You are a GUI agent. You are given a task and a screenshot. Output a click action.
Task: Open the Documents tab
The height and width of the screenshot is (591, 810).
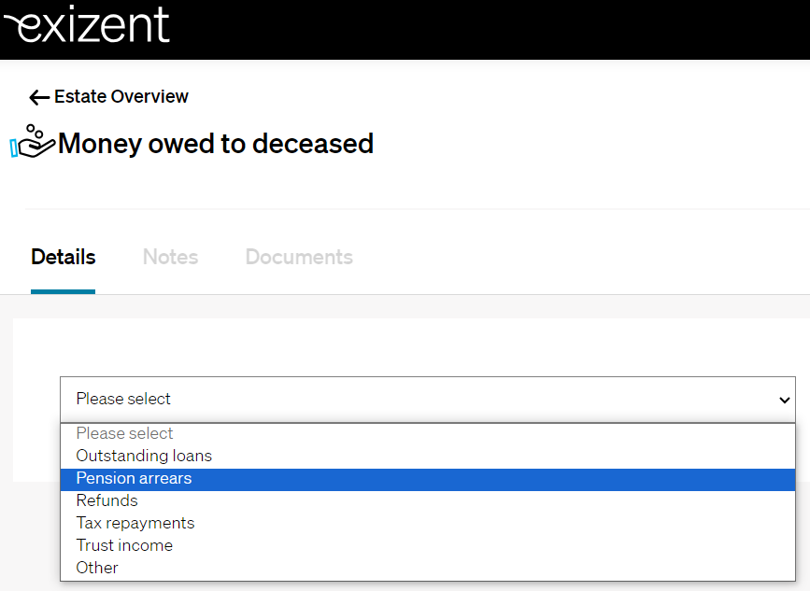299,257
